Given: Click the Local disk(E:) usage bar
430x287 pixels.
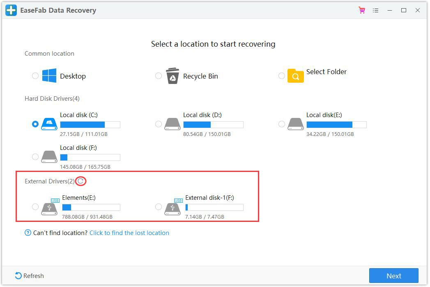Looking at the screenshot, I should [x=336, y=124].
